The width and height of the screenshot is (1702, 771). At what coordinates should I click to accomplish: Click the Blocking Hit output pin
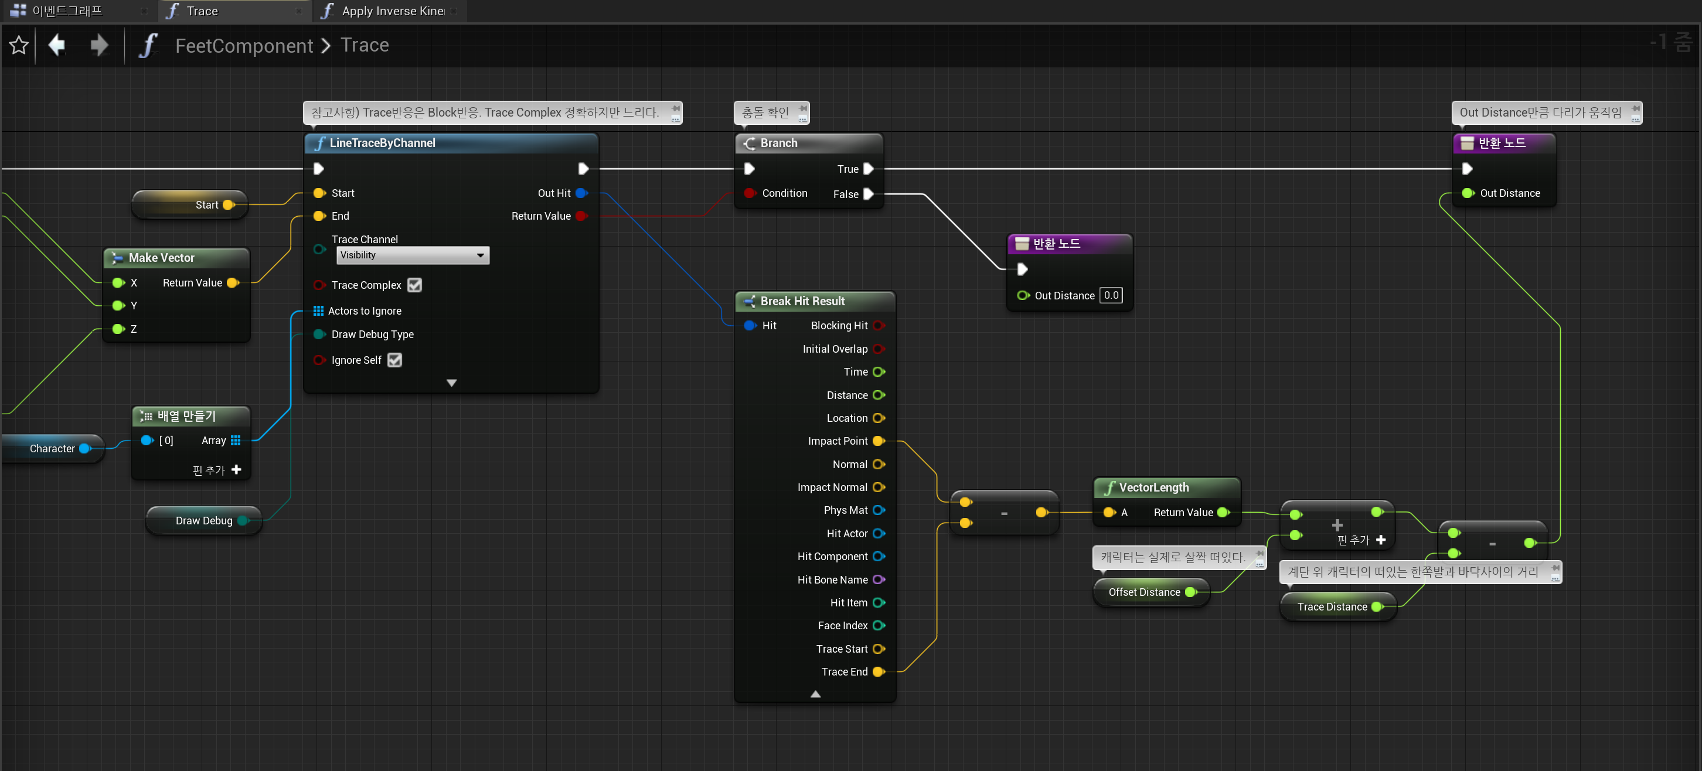879,325
